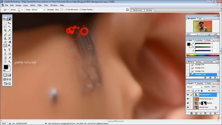Select the Eraser tool
Screen dimensions: 222x125
(5, 42)
